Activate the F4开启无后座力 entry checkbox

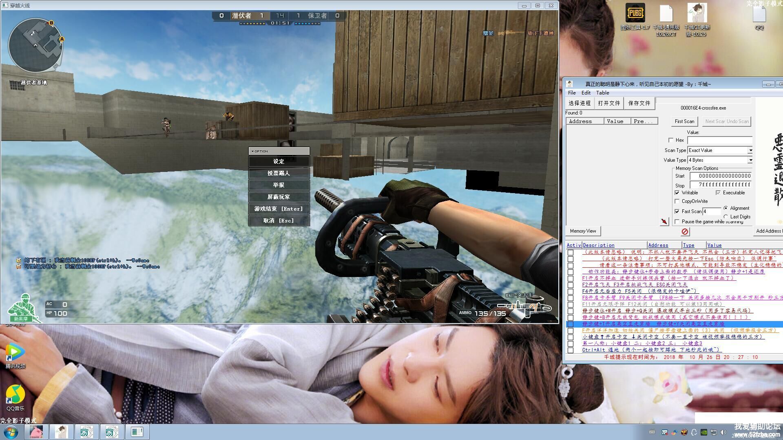[571, 291]
